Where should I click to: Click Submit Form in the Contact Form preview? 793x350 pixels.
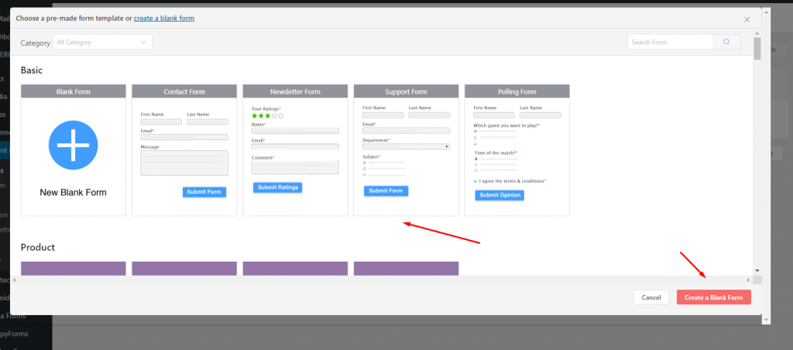click(204, 192)
